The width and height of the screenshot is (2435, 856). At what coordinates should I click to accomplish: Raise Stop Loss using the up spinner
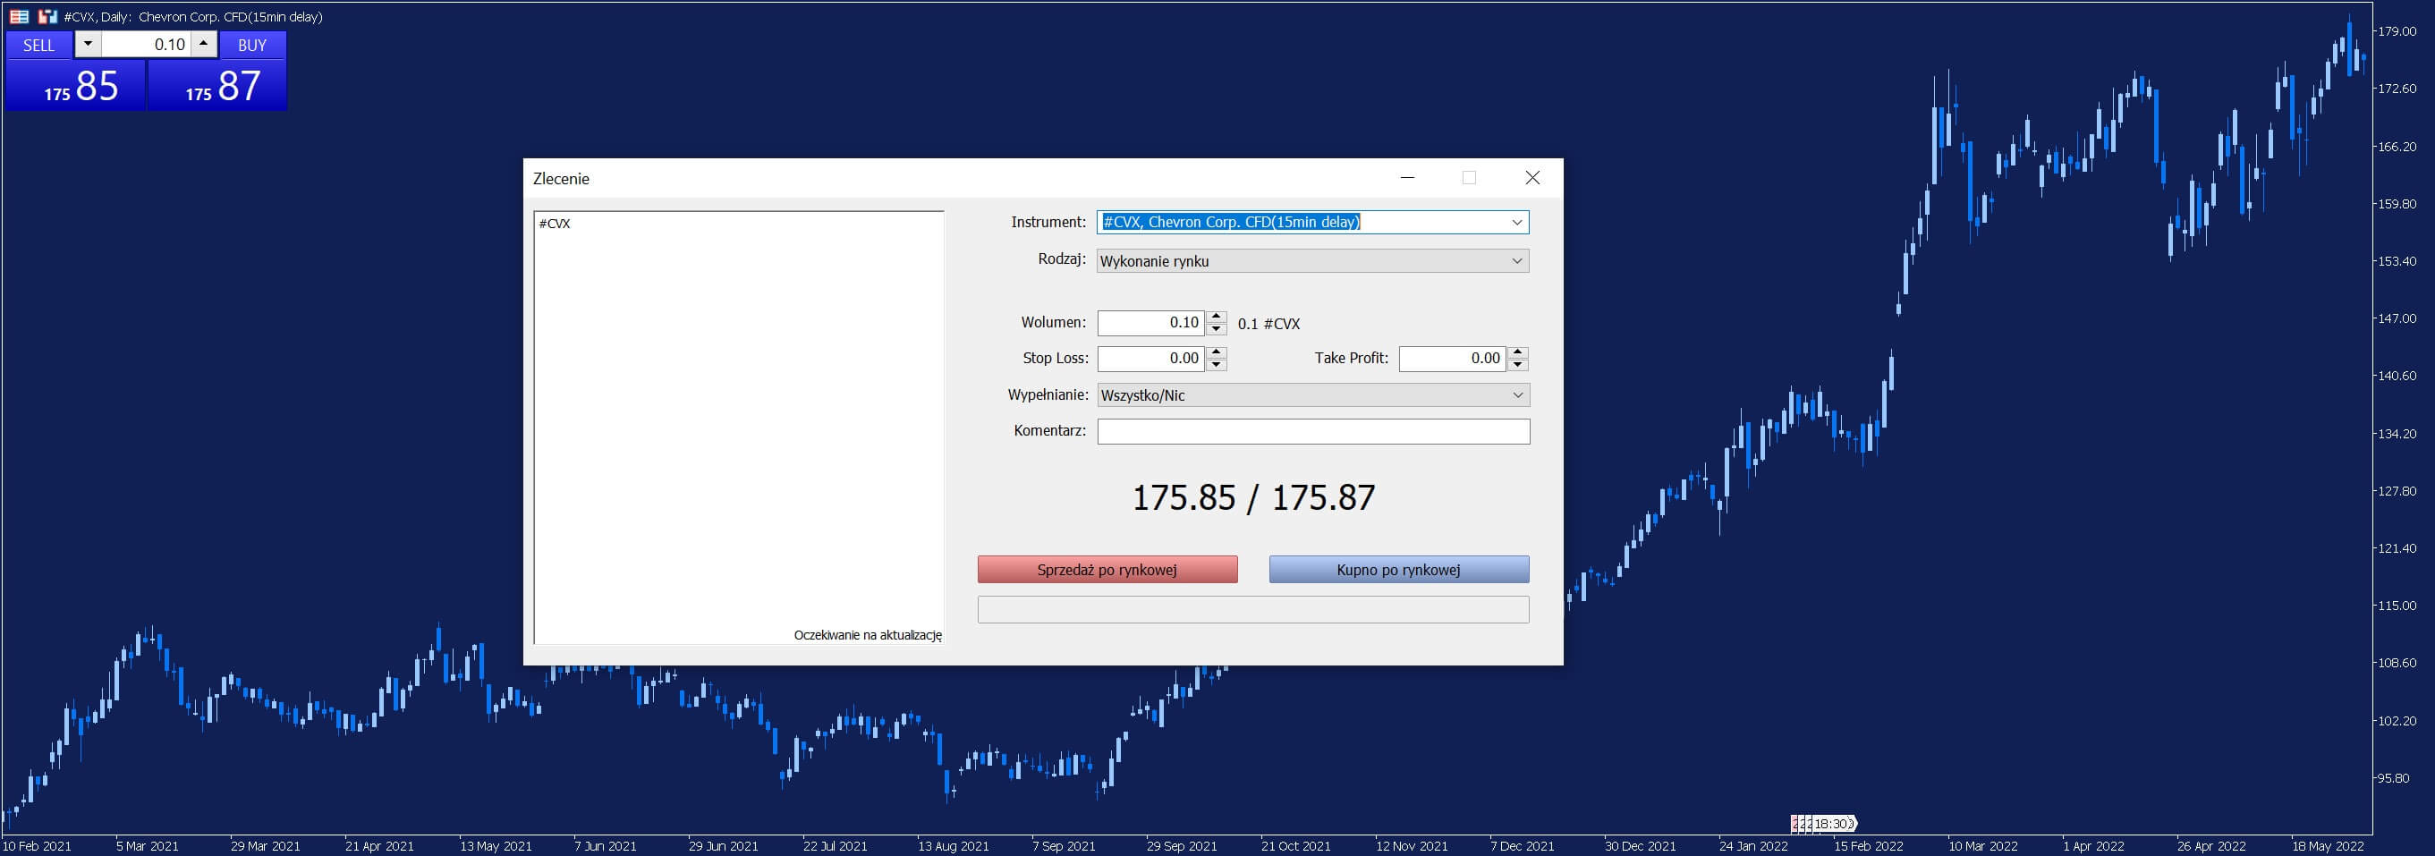click(x=1217, y=352)
